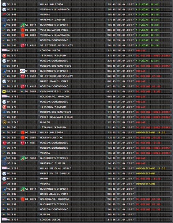Click the ANULAT status for MUNICH
The width and height of the screenshot is (173, 223).
[140, 122]
